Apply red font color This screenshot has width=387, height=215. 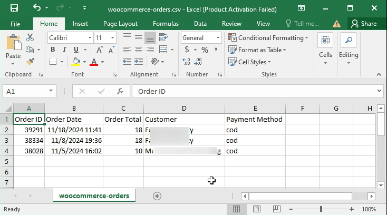[x=94, y=62]
